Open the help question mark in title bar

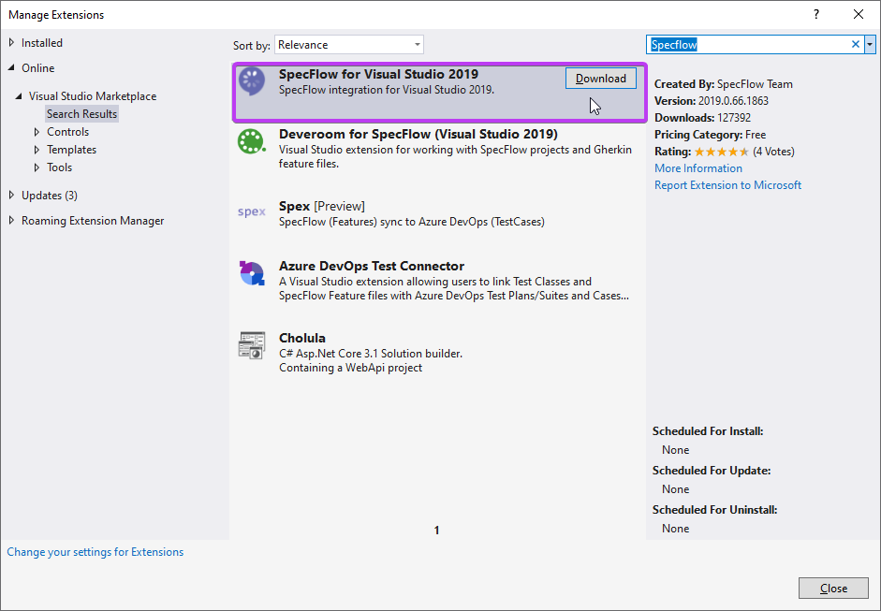(816, 15)
